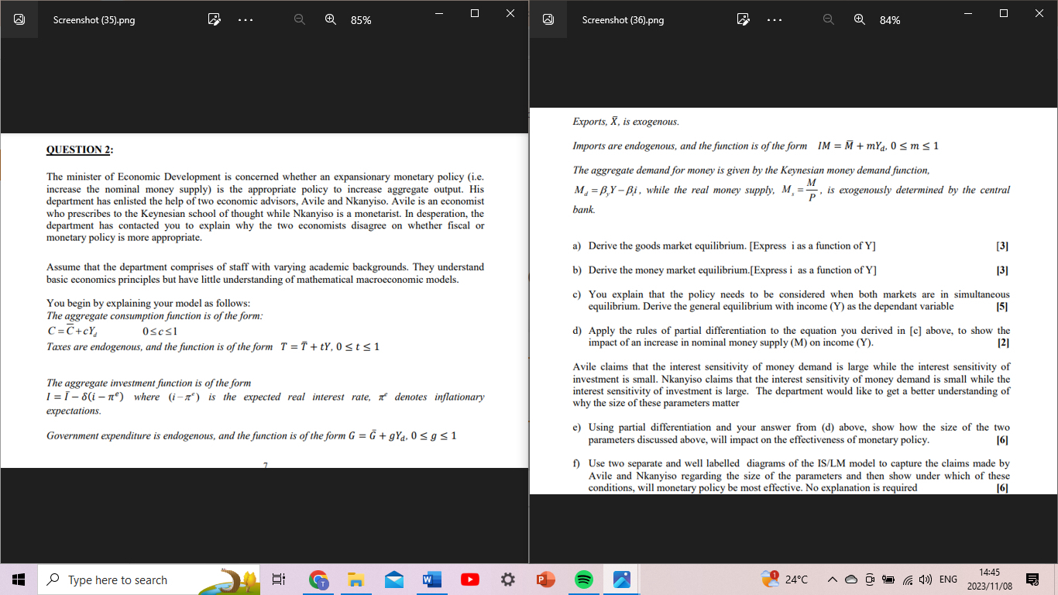Select the Edit image icon on Screenshot (35)
1058x595 pixels.
point(215,20)
